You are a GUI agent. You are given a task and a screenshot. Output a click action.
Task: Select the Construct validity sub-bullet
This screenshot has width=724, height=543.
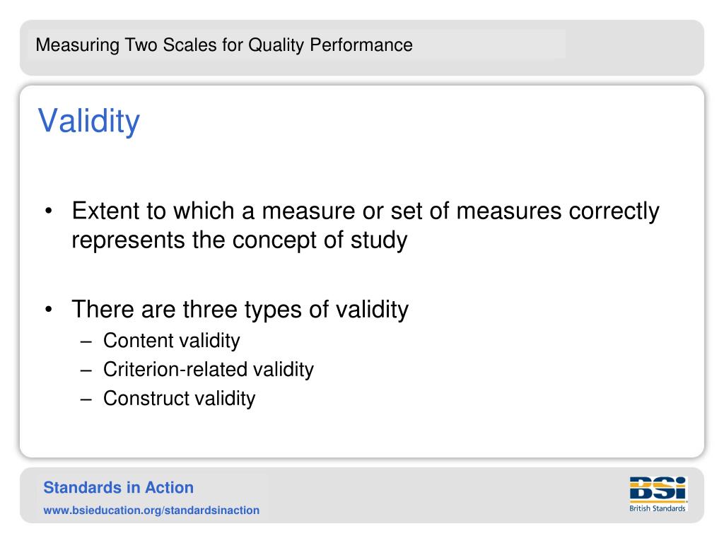[179, 399]
